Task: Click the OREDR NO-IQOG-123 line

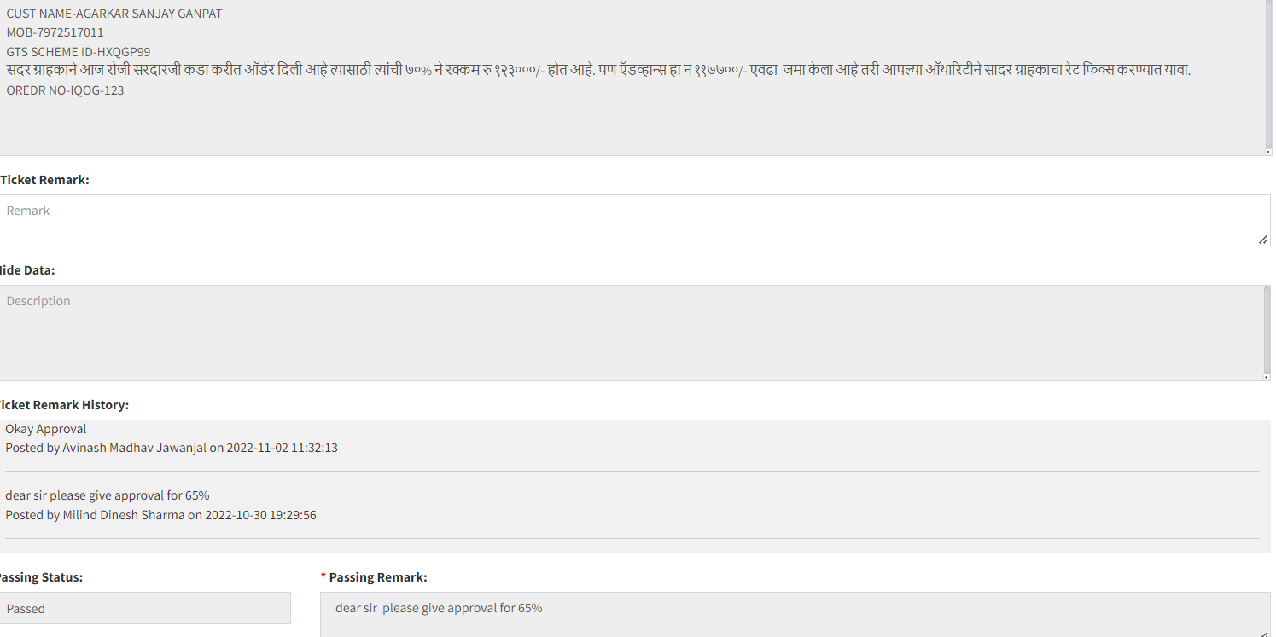Action: [65, 90]
